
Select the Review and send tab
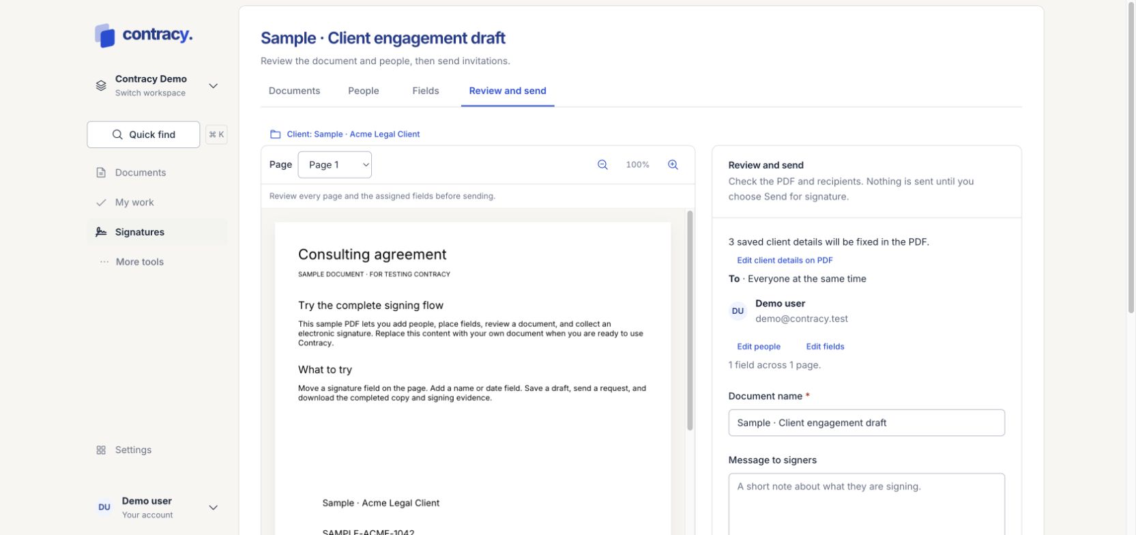pos(508,91)
